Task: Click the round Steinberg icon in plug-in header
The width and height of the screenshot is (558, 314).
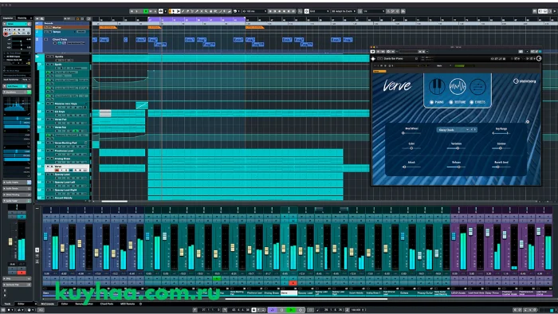Action: click(539, 58)
